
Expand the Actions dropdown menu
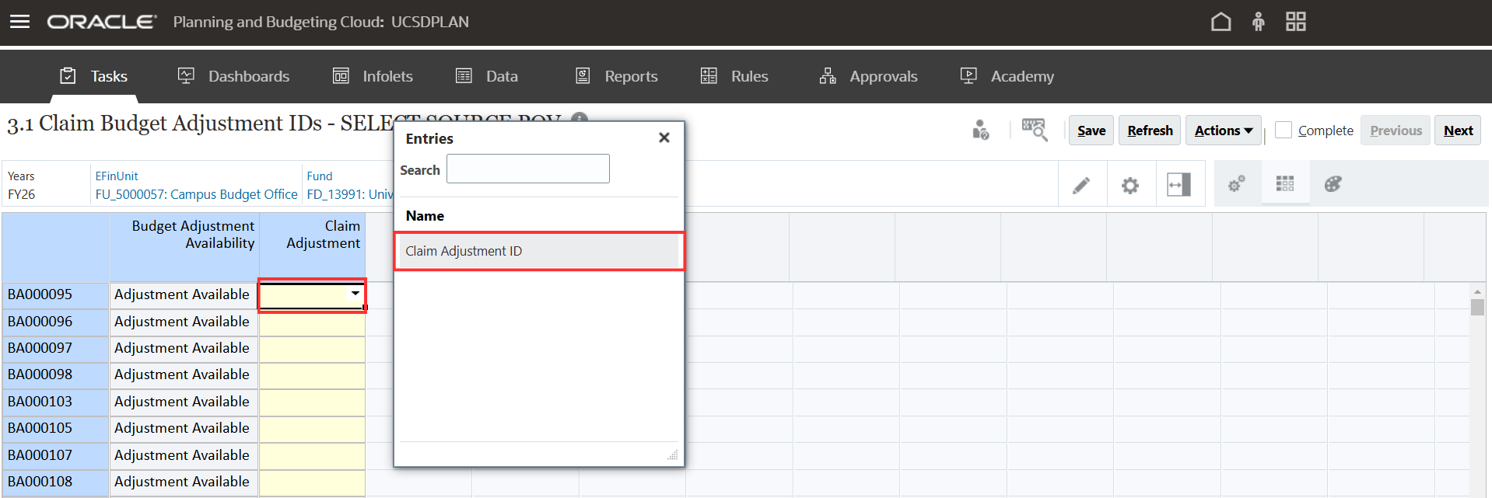(x=1223, y=131)
